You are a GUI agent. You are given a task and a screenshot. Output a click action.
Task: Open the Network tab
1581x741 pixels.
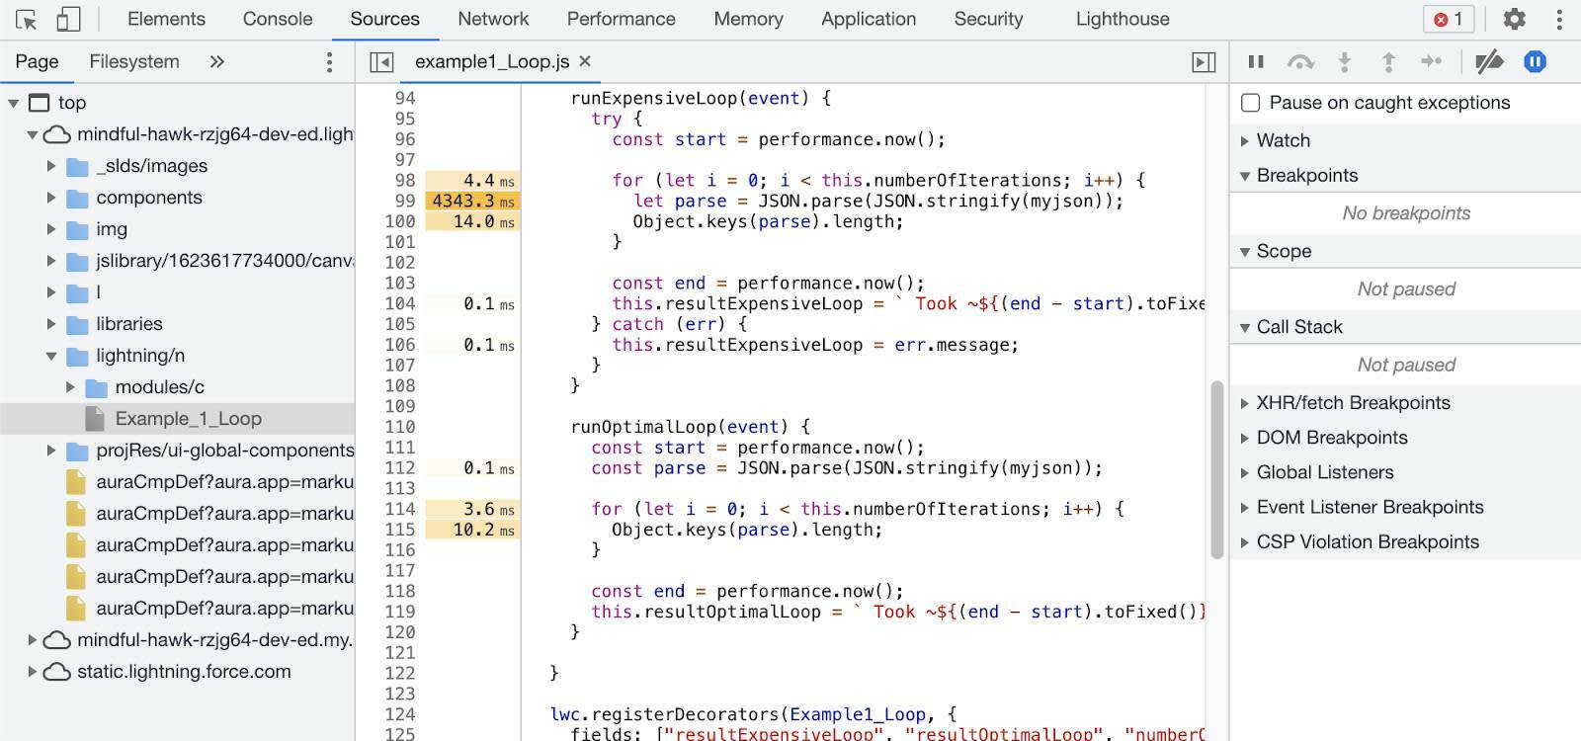493,19
